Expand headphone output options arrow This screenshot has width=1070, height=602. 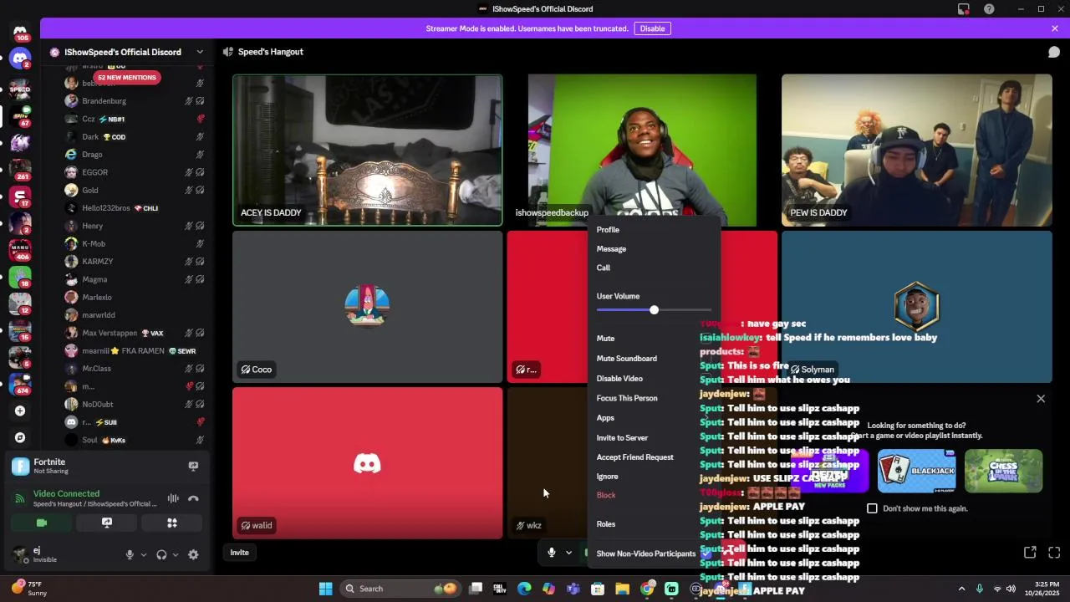coord(175,554)
